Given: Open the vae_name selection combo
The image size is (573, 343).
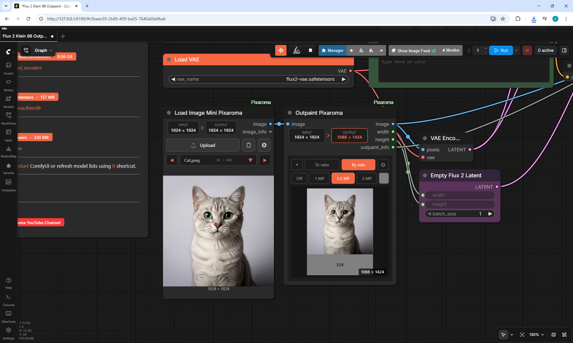Looking at the screenshot, I should 258,79.
